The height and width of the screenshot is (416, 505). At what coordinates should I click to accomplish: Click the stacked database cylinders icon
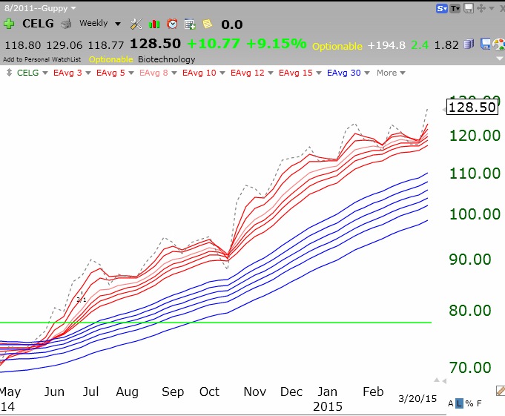click(x=469, y=44)
